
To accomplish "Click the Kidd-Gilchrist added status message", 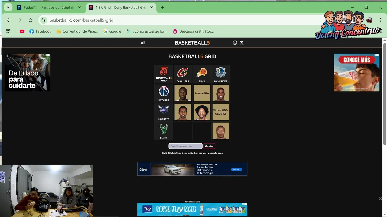I will (192, 153).
